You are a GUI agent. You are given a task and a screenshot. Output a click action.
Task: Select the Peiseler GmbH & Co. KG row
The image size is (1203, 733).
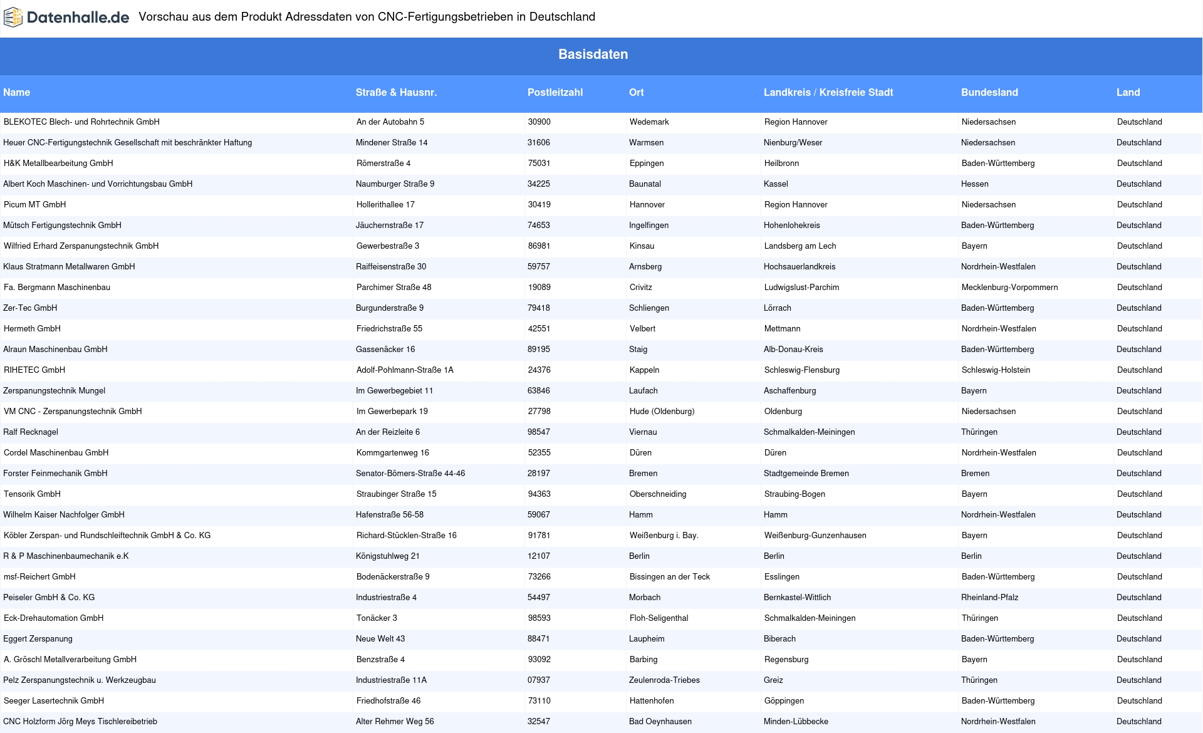click(x=49, y=598)
